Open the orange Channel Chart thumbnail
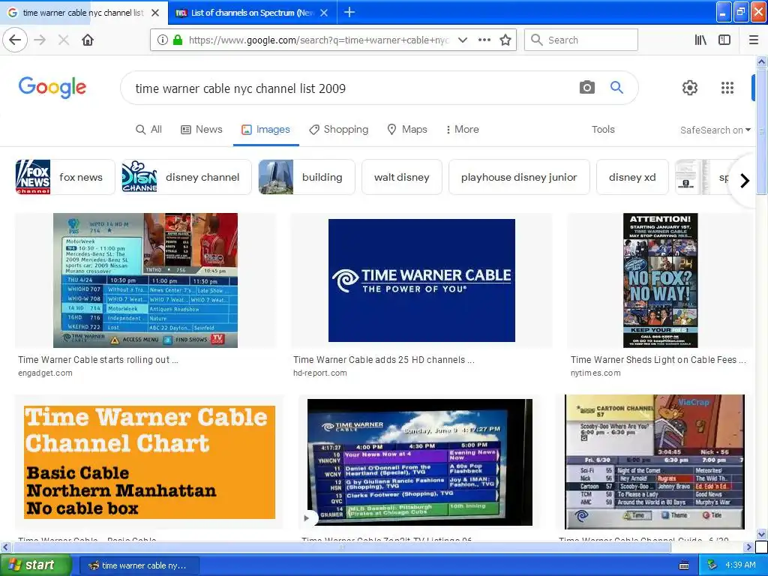Image resolution: width=768 pixels, height=576 pixels. point(149,462)
